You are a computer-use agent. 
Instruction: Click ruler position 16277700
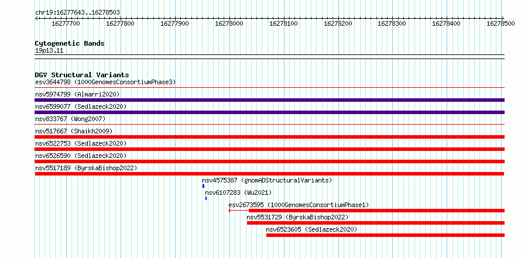coord(66,23)
